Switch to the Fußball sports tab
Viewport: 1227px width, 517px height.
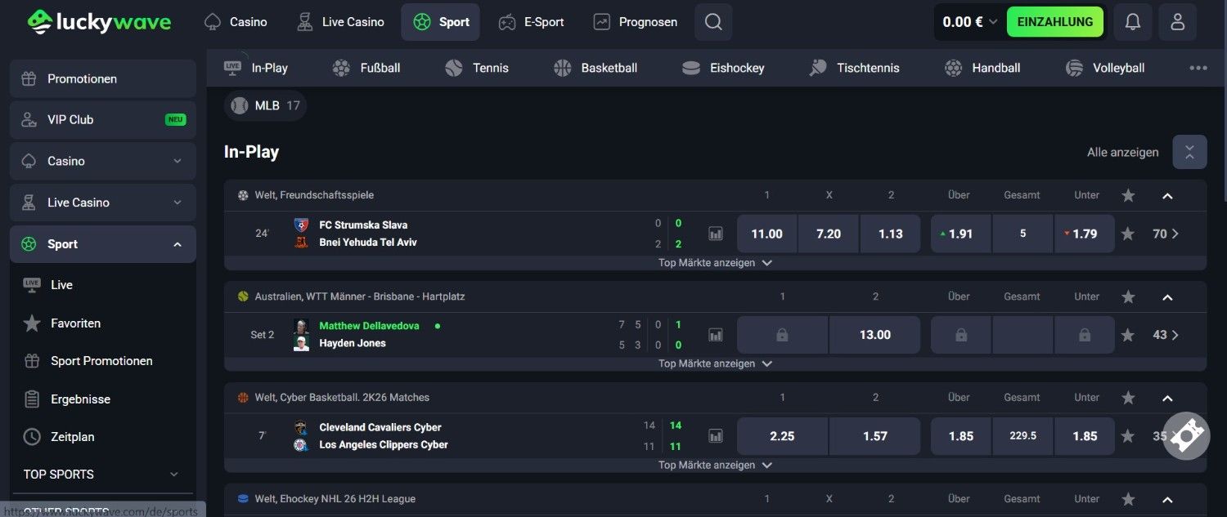(x=366, y=68)
